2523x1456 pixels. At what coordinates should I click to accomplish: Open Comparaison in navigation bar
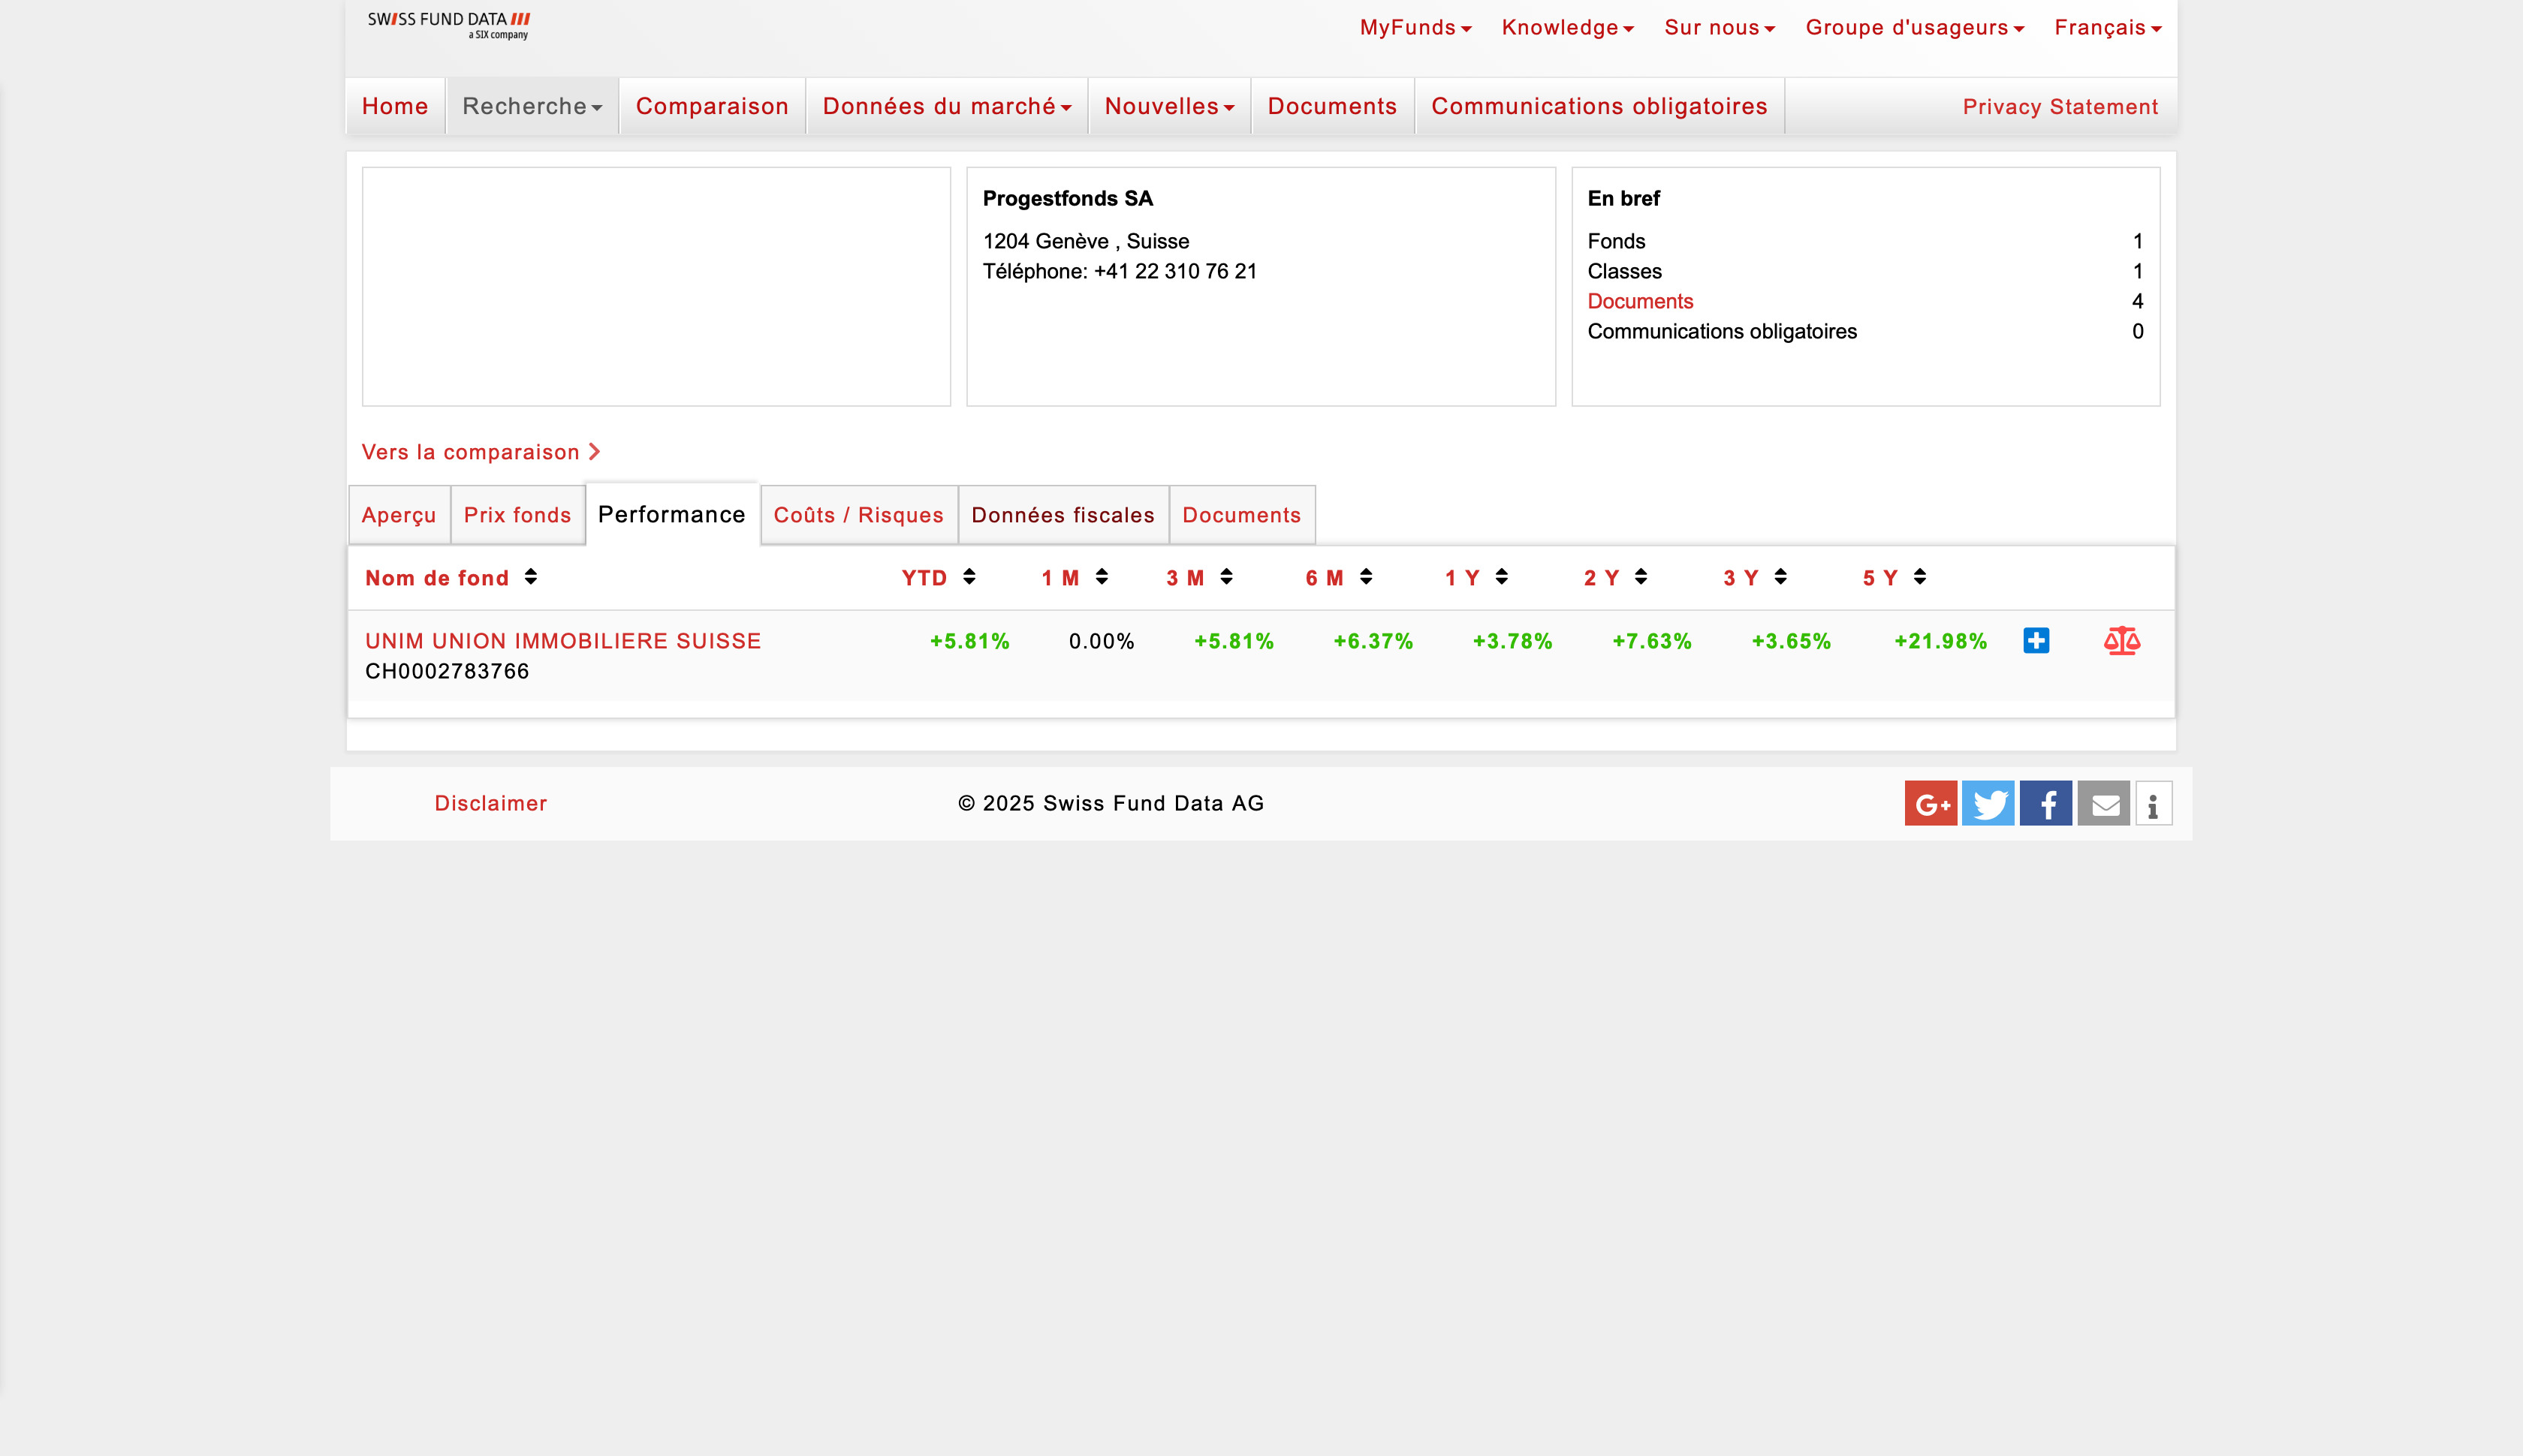713,106
